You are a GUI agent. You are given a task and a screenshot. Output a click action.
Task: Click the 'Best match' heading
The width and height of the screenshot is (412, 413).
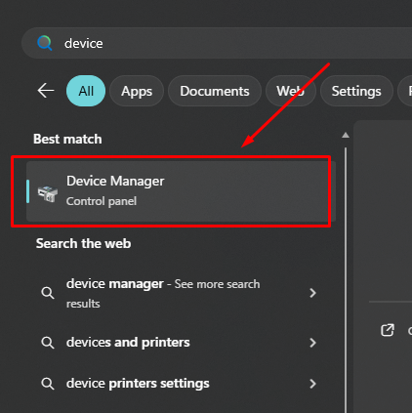click(67, 139)
